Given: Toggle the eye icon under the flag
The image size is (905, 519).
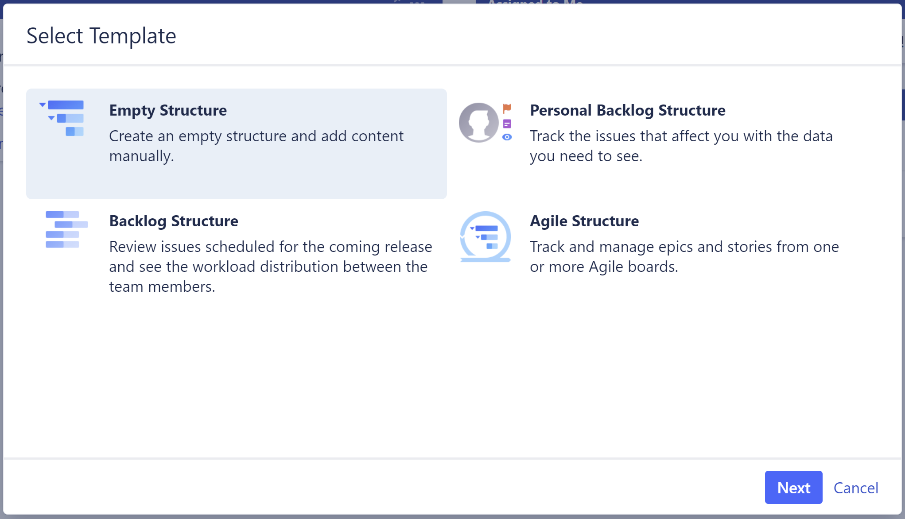Looking at the screenshot, I should coord(507,138).
